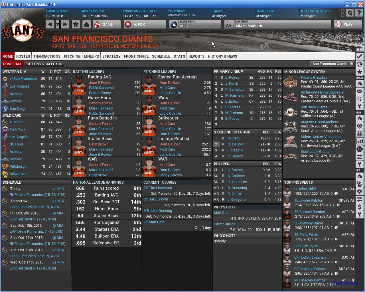Click the back navigation arrow button

(x=50, y=25)
